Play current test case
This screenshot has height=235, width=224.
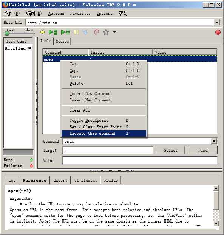click(x=66, y=32)
